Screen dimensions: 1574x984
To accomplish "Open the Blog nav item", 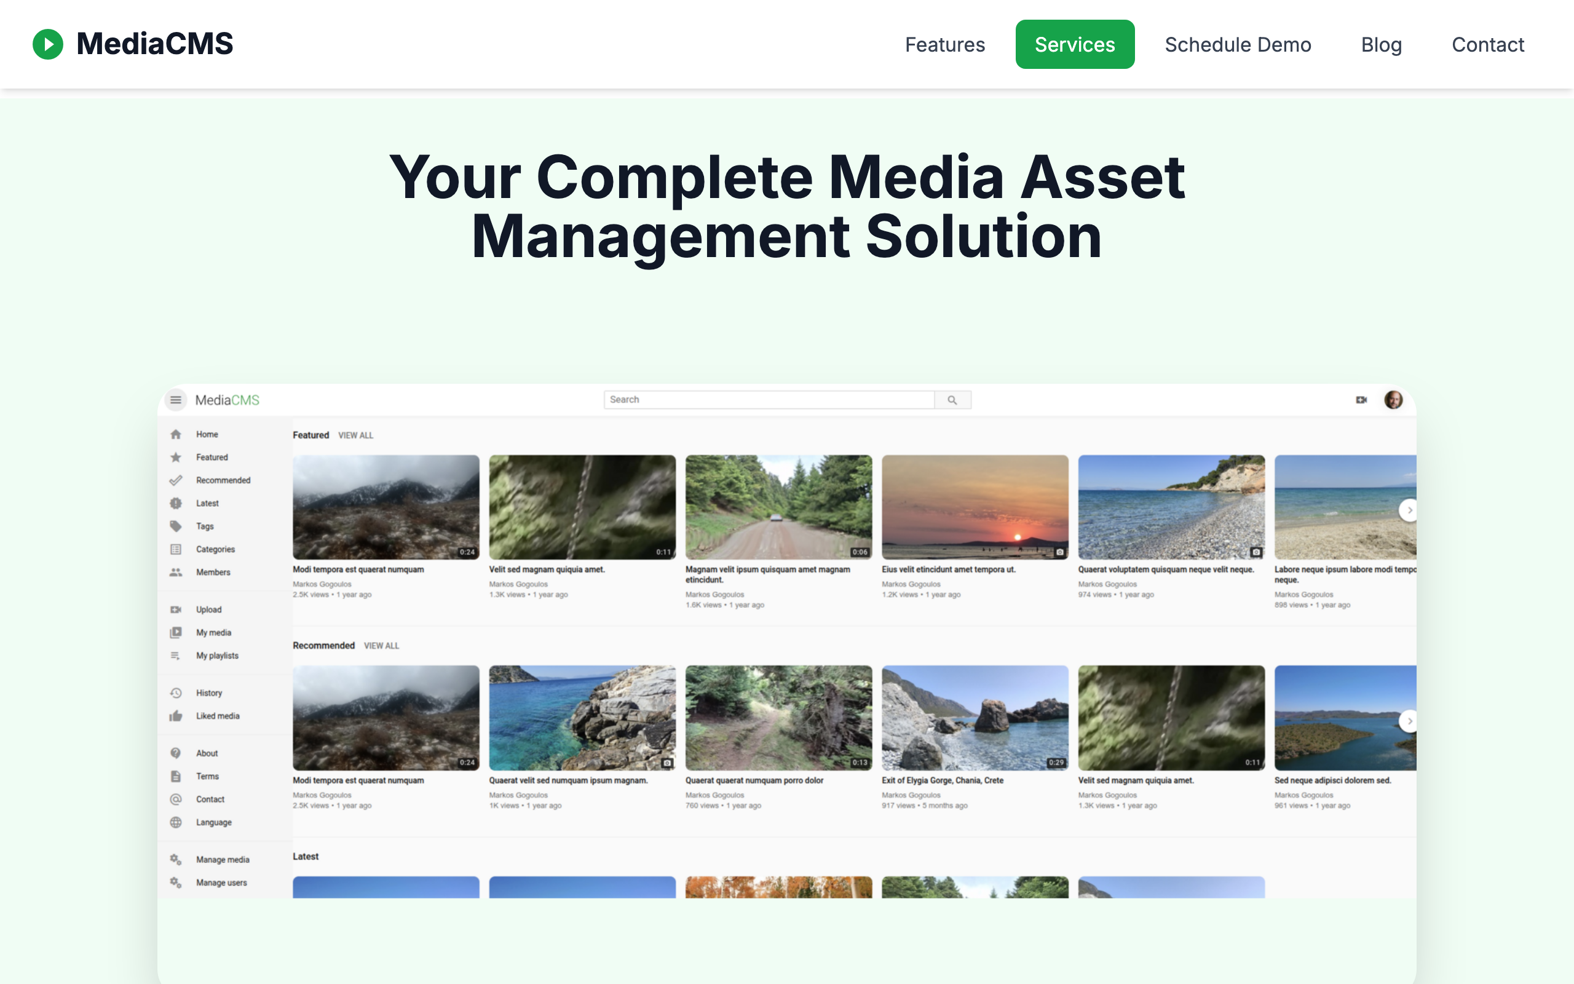I will [x=1381, y=44].
